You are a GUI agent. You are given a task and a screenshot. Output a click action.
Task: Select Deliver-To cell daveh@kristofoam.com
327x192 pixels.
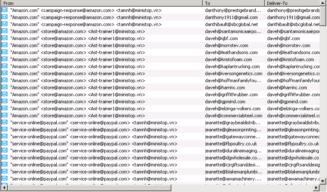point(291,59)
